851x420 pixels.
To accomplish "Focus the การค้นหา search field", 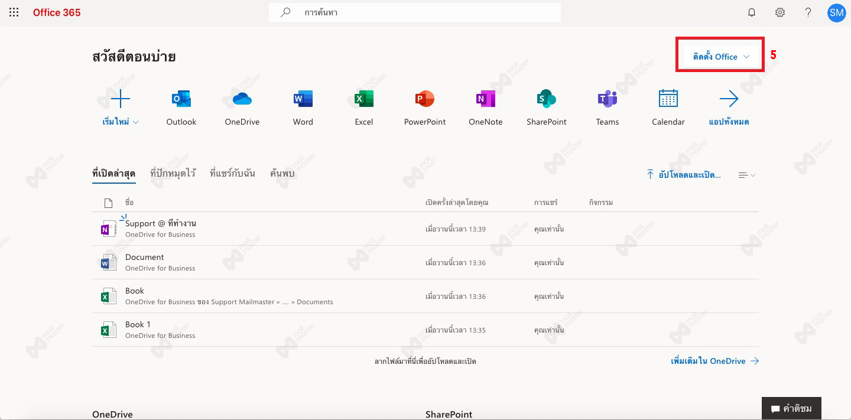I will coord(415,12).
